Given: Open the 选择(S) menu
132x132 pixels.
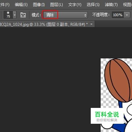Looking at the screenshot, I should (93, 5).
